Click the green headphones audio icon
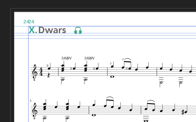The width and height of the screenshot is (196, 122). tap(78, 30)
